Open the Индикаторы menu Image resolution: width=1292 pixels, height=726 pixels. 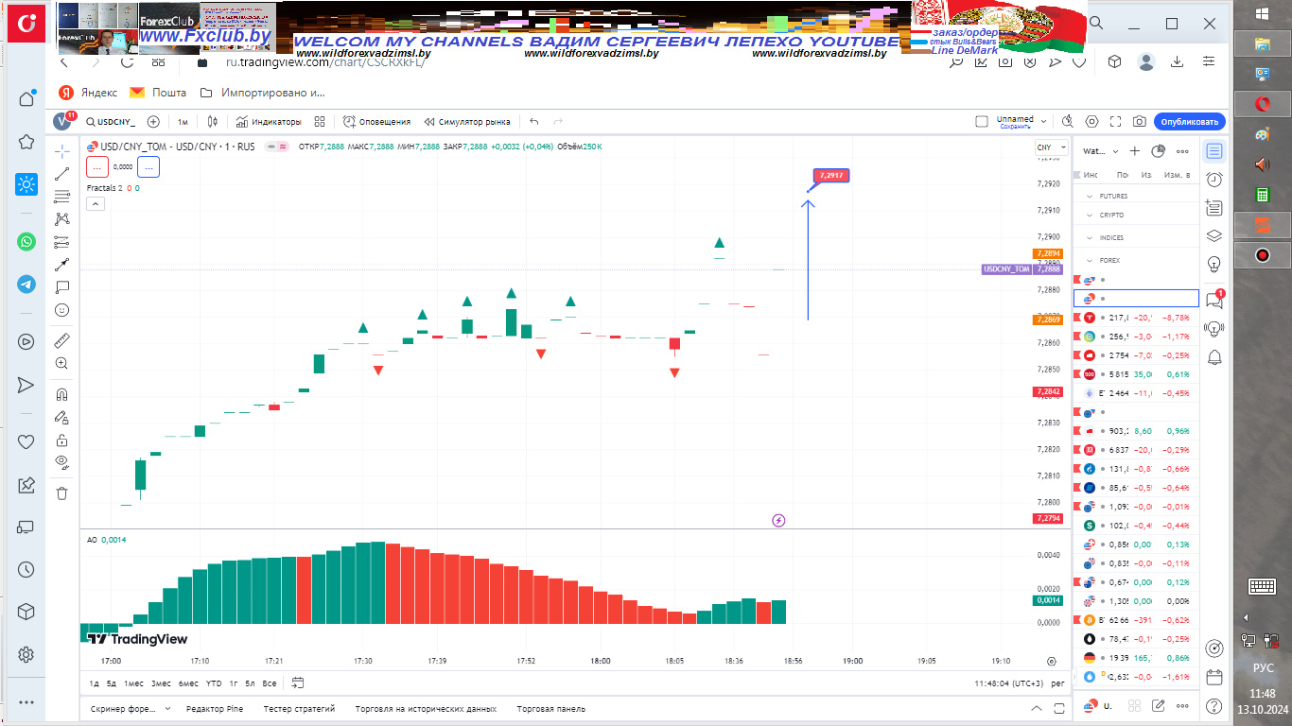coord(269,122)
